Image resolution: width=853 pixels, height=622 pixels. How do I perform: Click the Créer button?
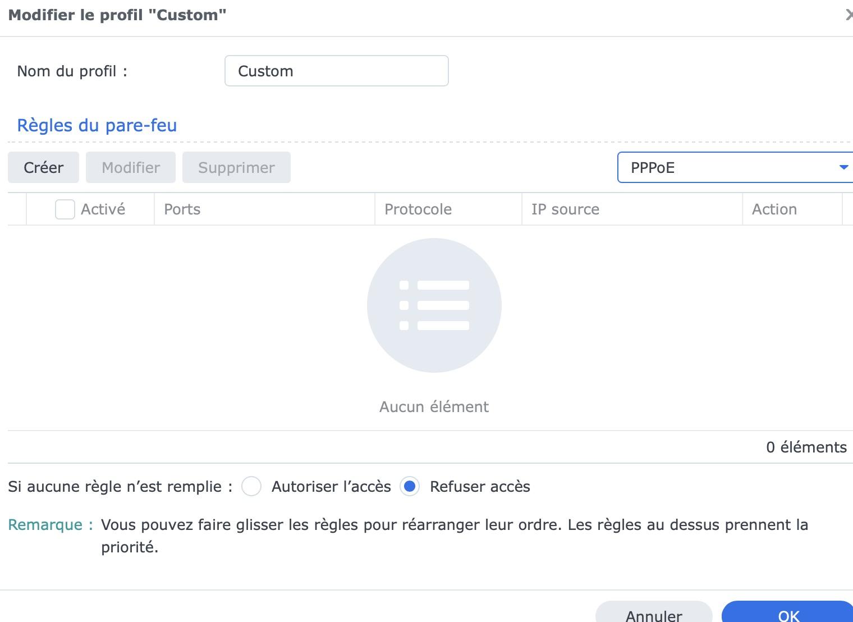[43, 167]
